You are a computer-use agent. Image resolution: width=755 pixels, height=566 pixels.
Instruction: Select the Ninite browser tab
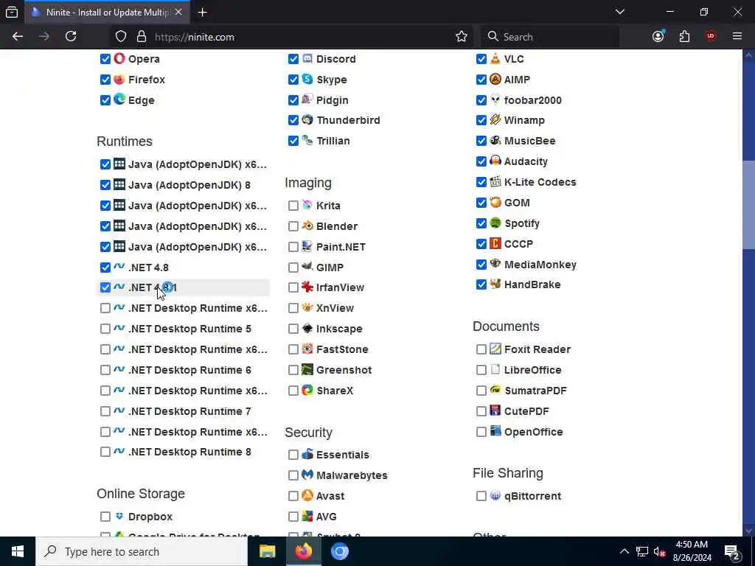pyautogui.click(x=107, y=12)
